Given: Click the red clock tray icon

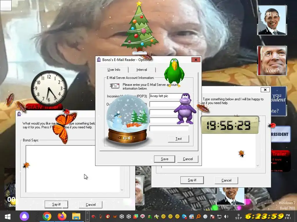Looking at the screenshot, I should (x=108, y=216).
